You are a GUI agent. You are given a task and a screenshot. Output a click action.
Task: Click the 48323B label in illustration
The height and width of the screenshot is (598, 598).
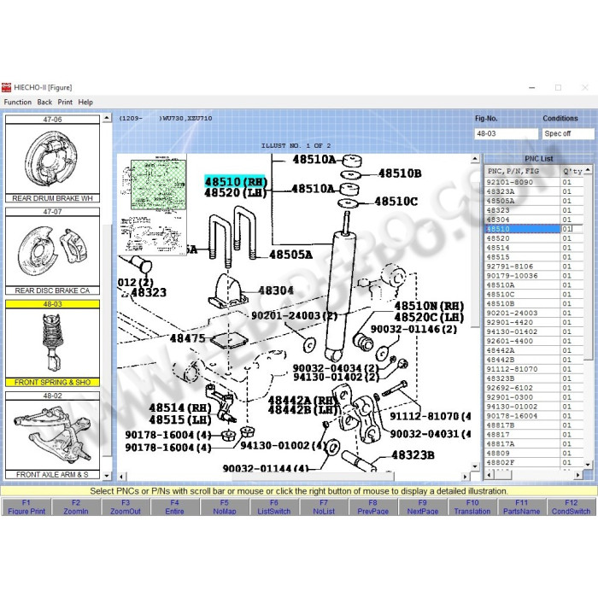[413, 455]
